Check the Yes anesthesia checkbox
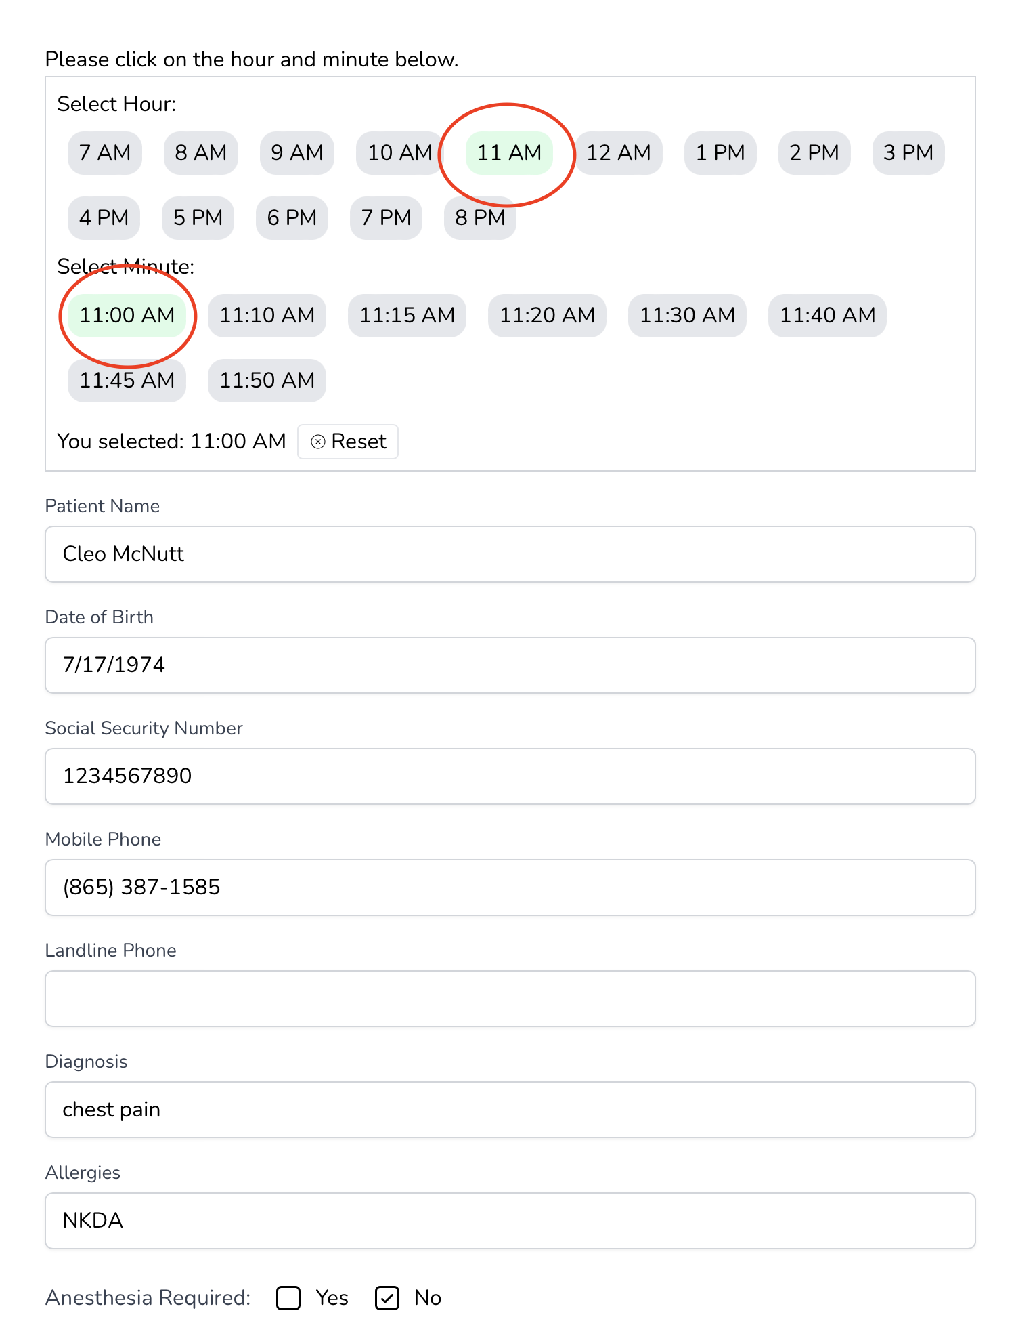The image size is (1014, 1336). [288, 1298]
